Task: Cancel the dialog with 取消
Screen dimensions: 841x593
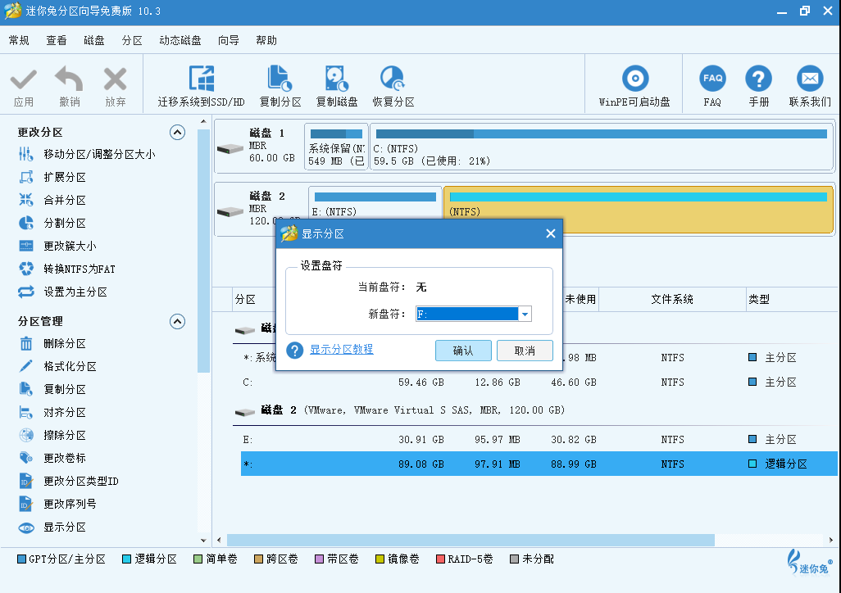Action: 525,351
